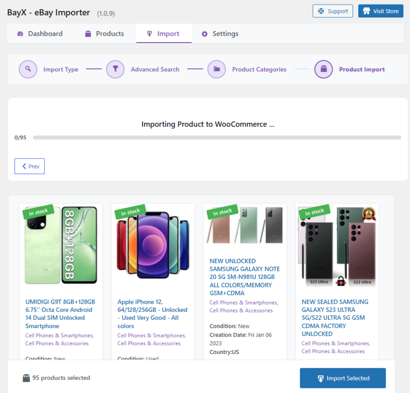410x393 pixels.
Task: Open the UMIDIGI G9T product title link
Action: point(60,314)
